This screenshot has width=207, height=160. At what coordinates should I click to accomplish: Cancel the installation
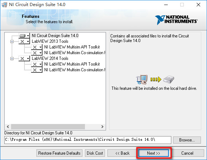[x=187, y=153]
